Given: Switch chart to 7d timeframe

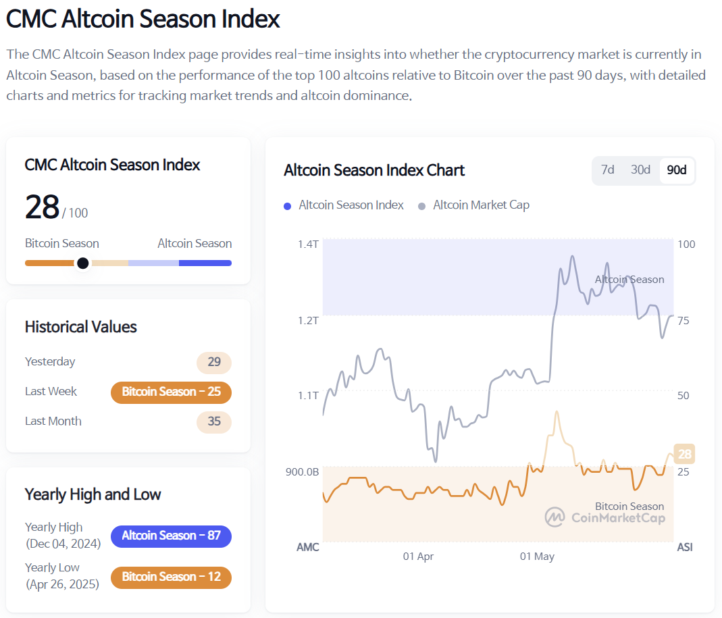Looking at the screenshot, I should (608, 170).
